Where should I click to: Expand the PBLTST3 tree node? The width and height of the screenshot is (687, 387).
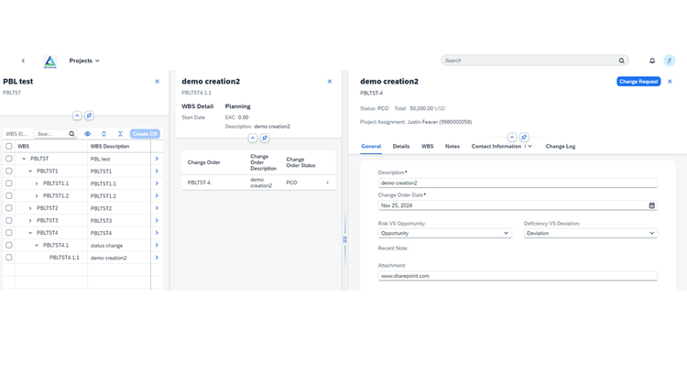point(30,221)
